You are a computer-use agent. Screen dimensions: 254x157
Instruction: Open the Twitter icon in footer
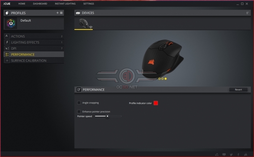(x=231, y=154)
